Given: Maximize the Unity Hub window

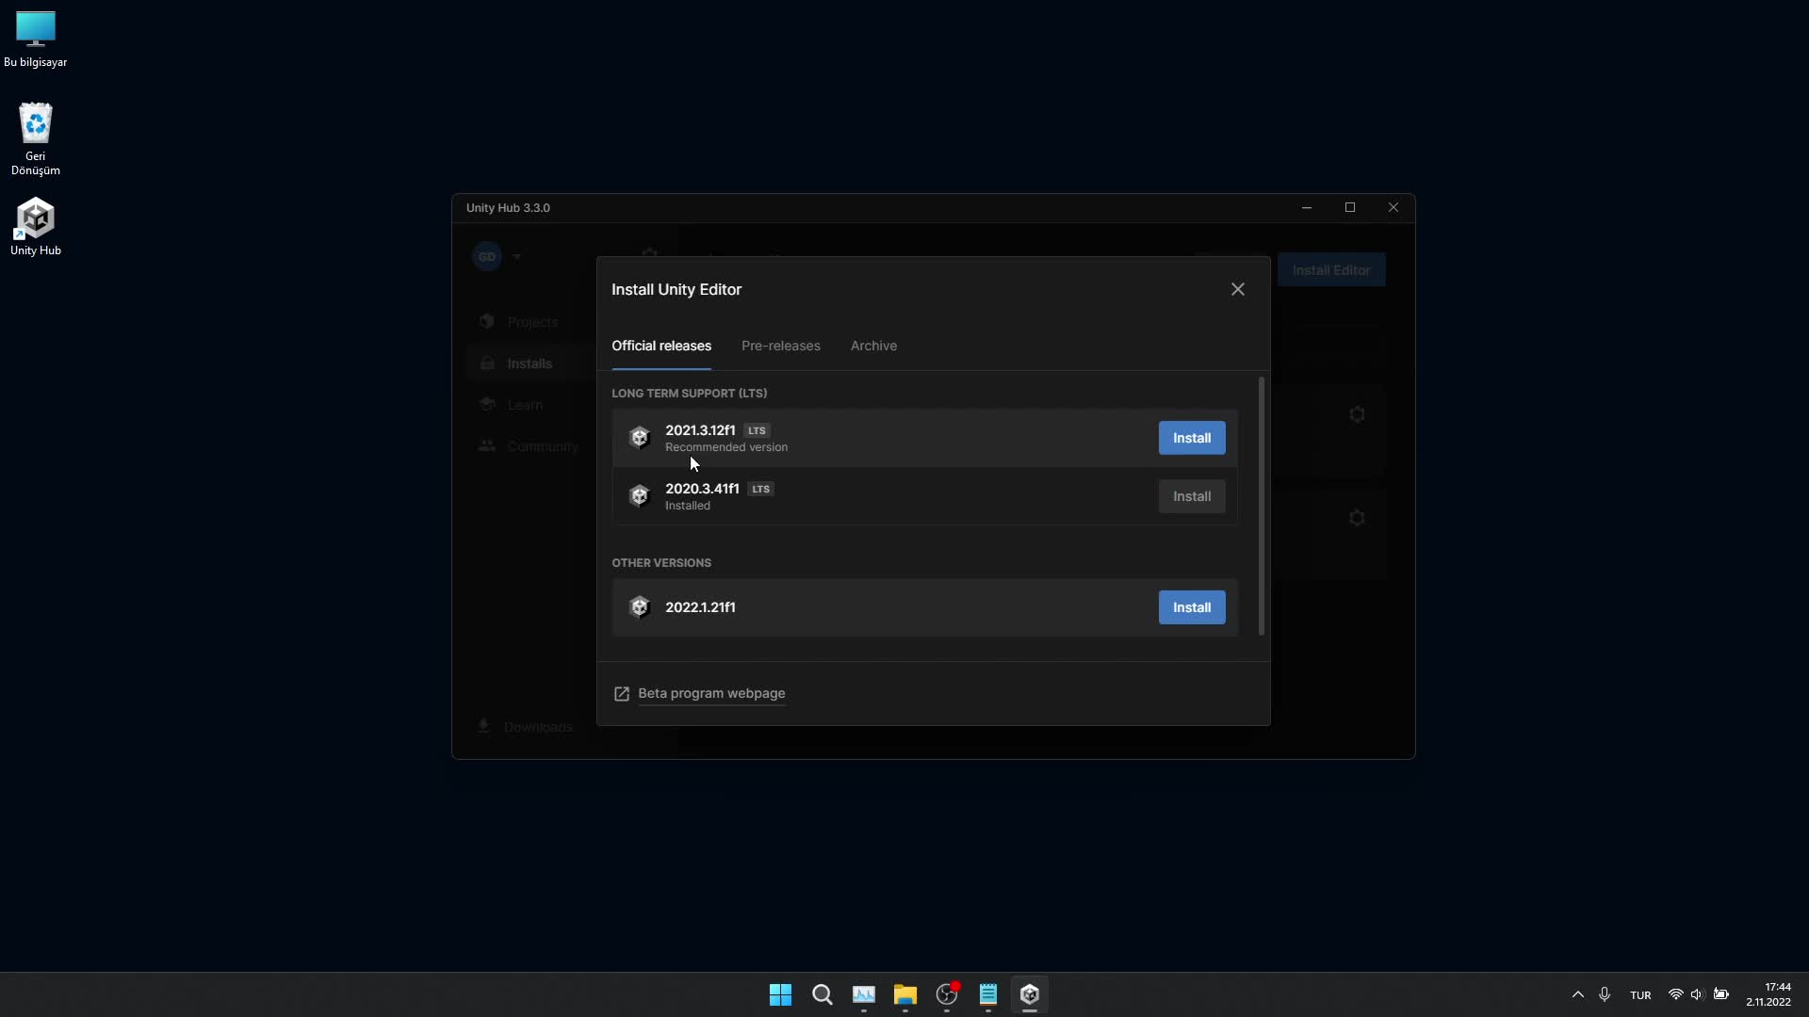Looking at the screenshot, I should (1350, 208).
